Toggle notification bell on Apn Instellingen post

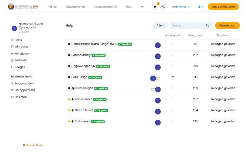pos(69,88)
